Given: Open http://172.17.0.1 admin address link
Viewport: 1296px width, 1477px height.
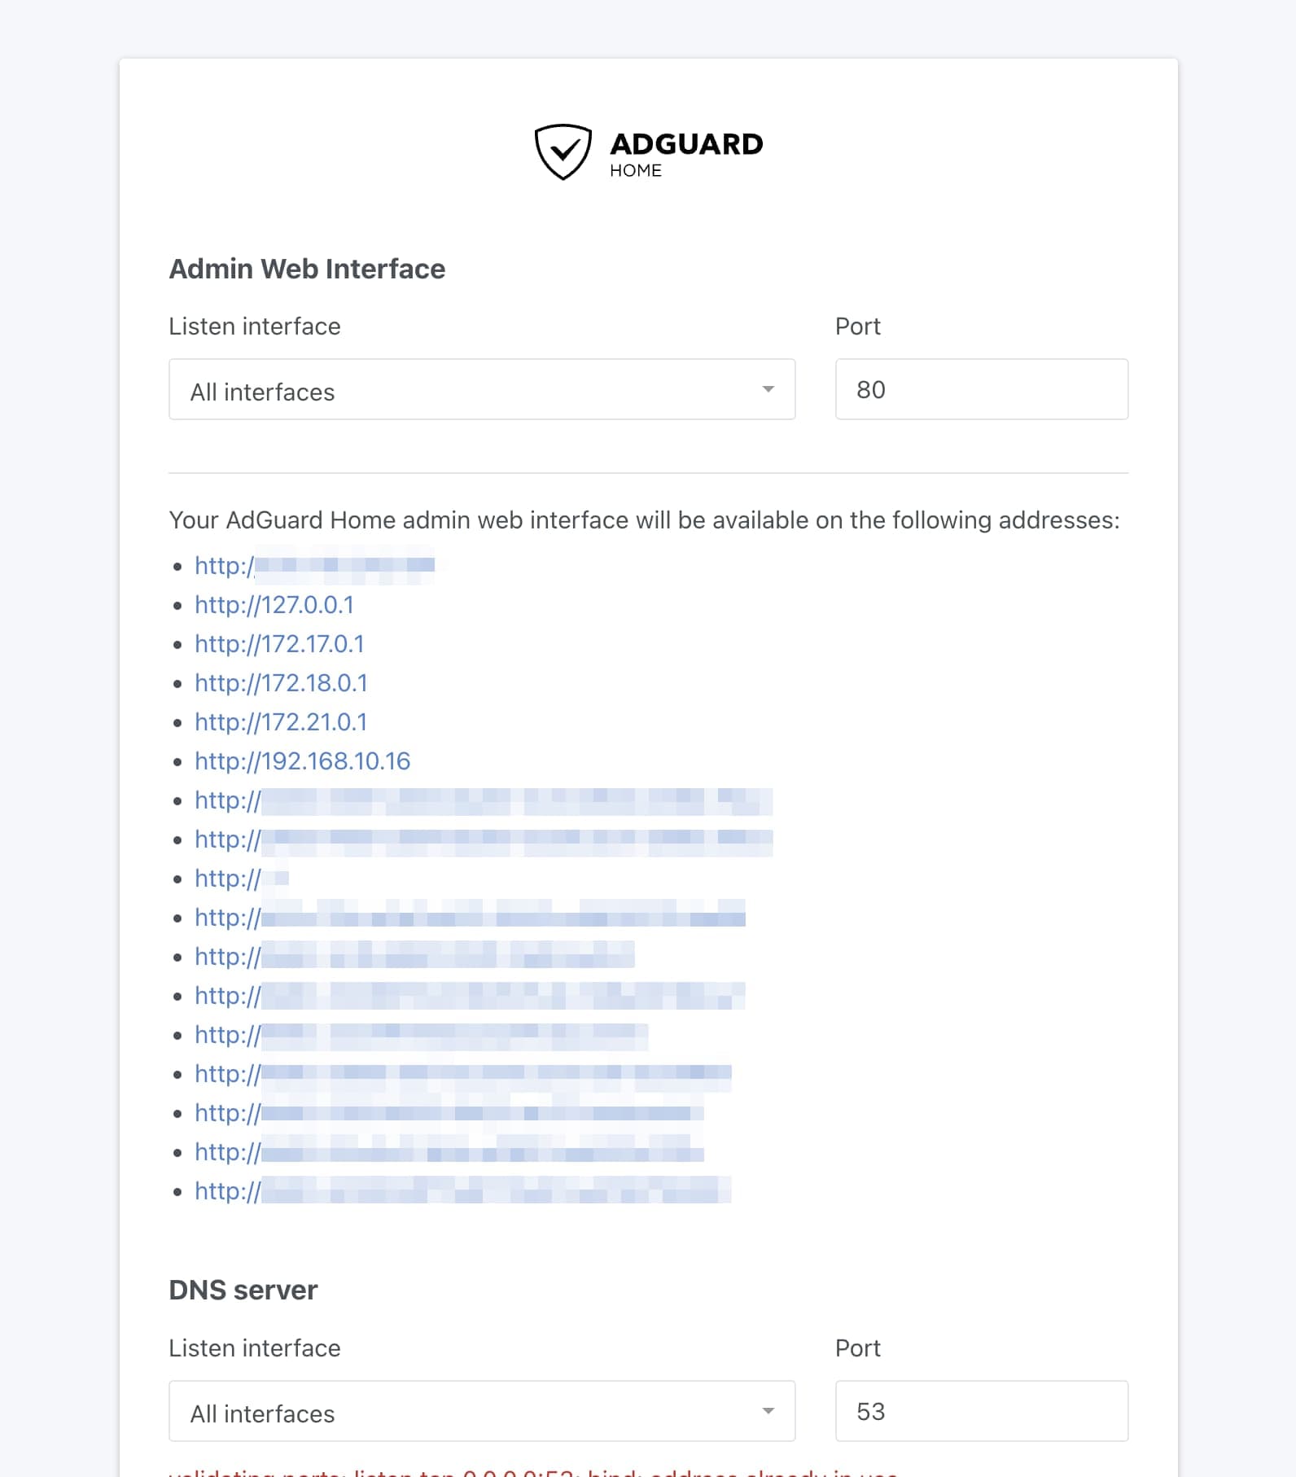Looking at the screenshot, I should pyautogui.click(x=279, y=644).
